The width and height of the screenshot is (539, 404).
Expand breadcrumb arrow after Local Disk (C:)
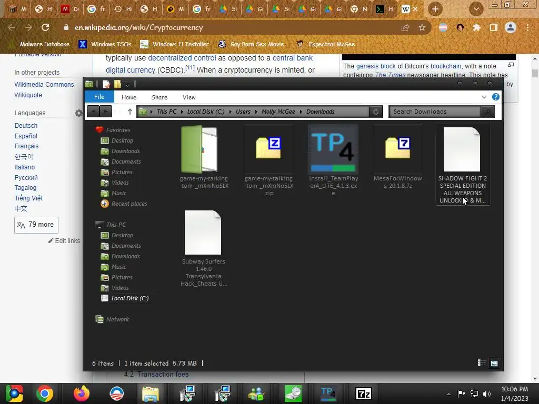point(229,112)
